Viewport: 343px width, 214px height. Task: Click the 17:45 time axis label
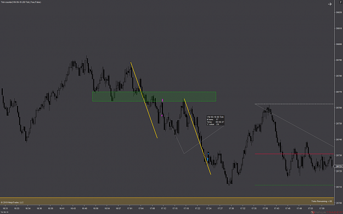coord(288,209)
